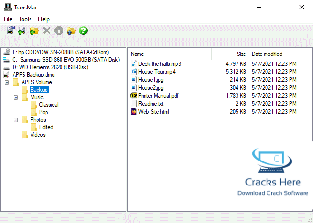Click the '5,312 KB' size value
Image resolution: width=313 pixels, height=223 pixels.
click(236, 72)
